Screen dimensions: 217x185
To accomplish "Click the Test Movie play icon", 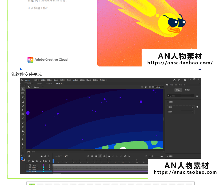I will (185, 80).
